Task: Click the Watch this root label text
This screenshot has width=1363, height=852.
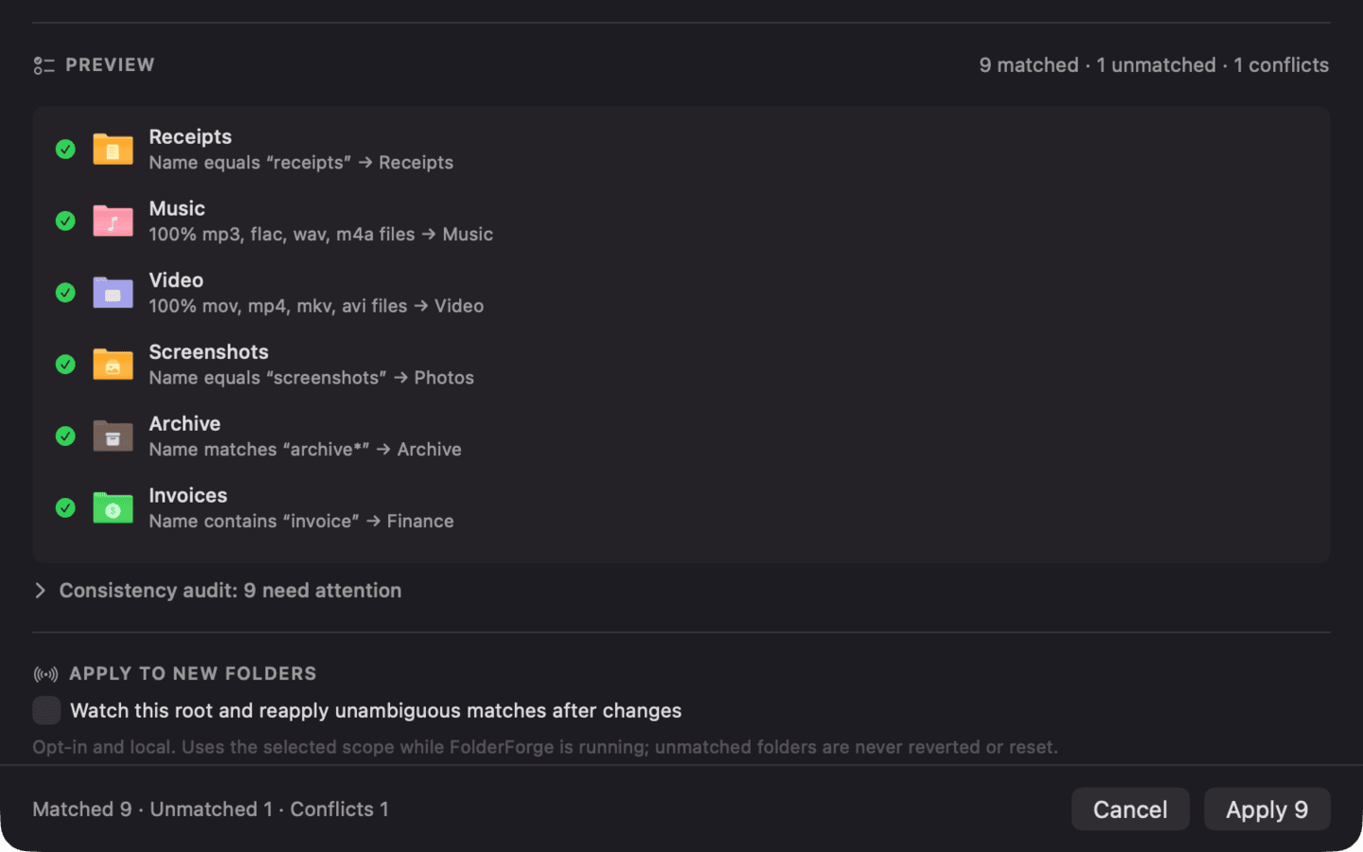Action: click(x=376, y=711)
